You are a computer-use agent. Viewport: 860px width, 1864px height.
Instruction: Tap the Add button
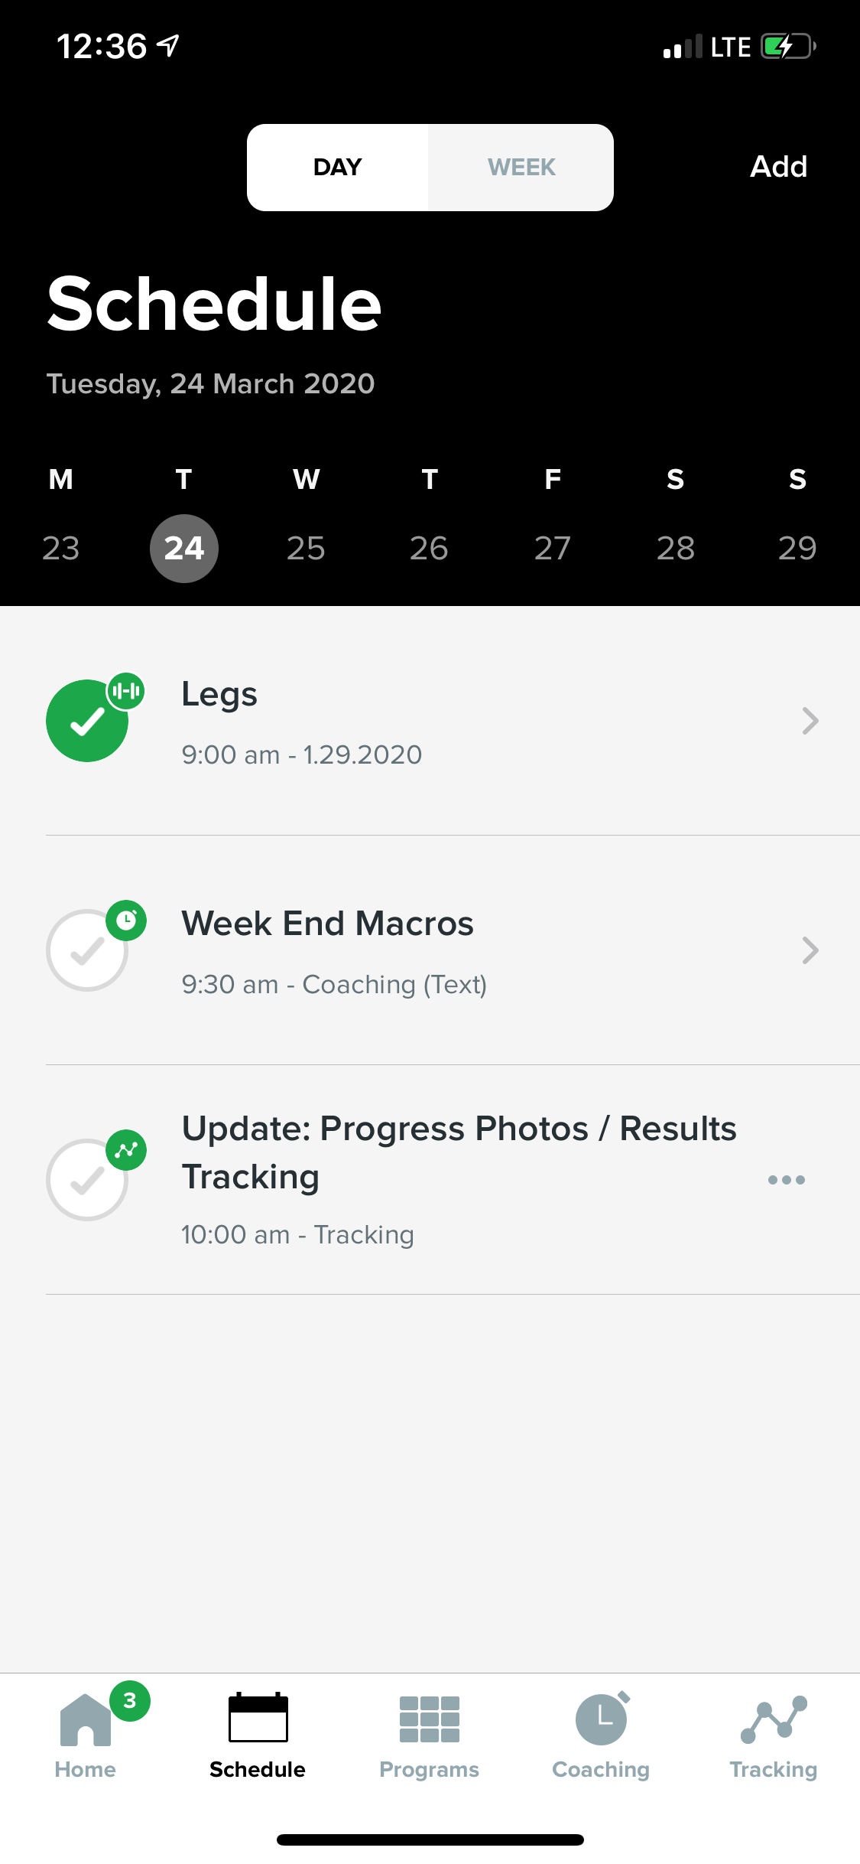coord(778,167)
